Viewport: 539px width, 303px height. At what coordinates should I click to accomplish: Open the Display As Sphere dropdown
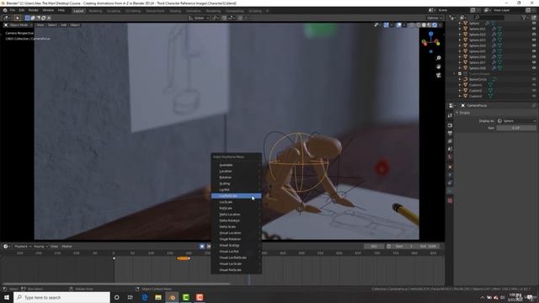[516, 121]
